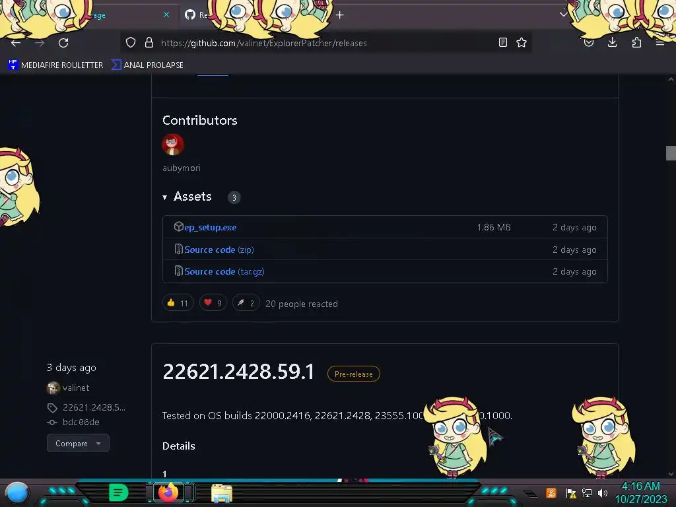Click the Assets count badge 3

click(234, 197)
